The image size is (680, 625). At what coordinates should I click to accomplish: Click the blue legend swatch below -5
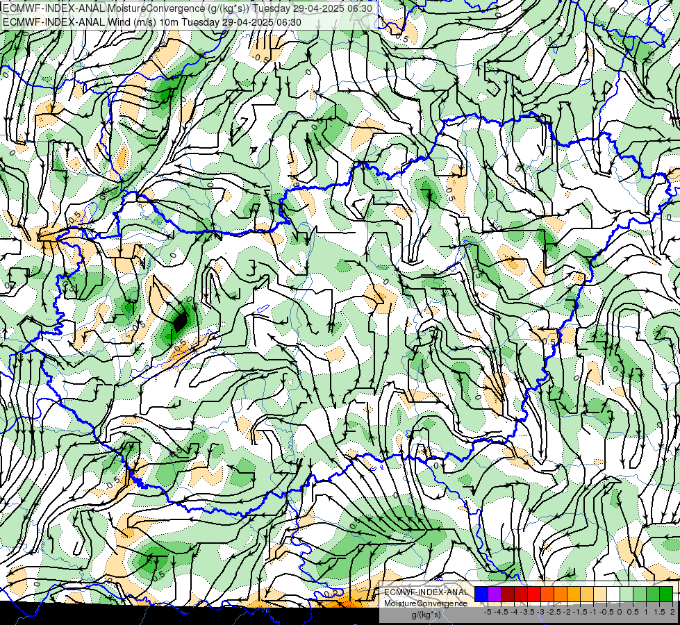click(481, 594)
